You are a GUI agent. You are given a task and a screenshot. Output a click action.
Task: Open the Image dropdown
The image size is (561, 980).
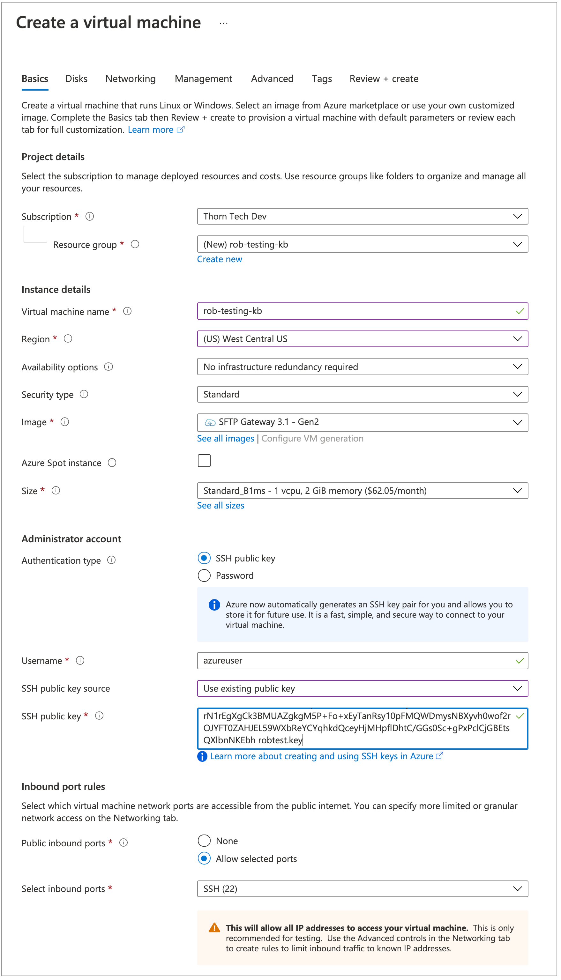[363, 422]
